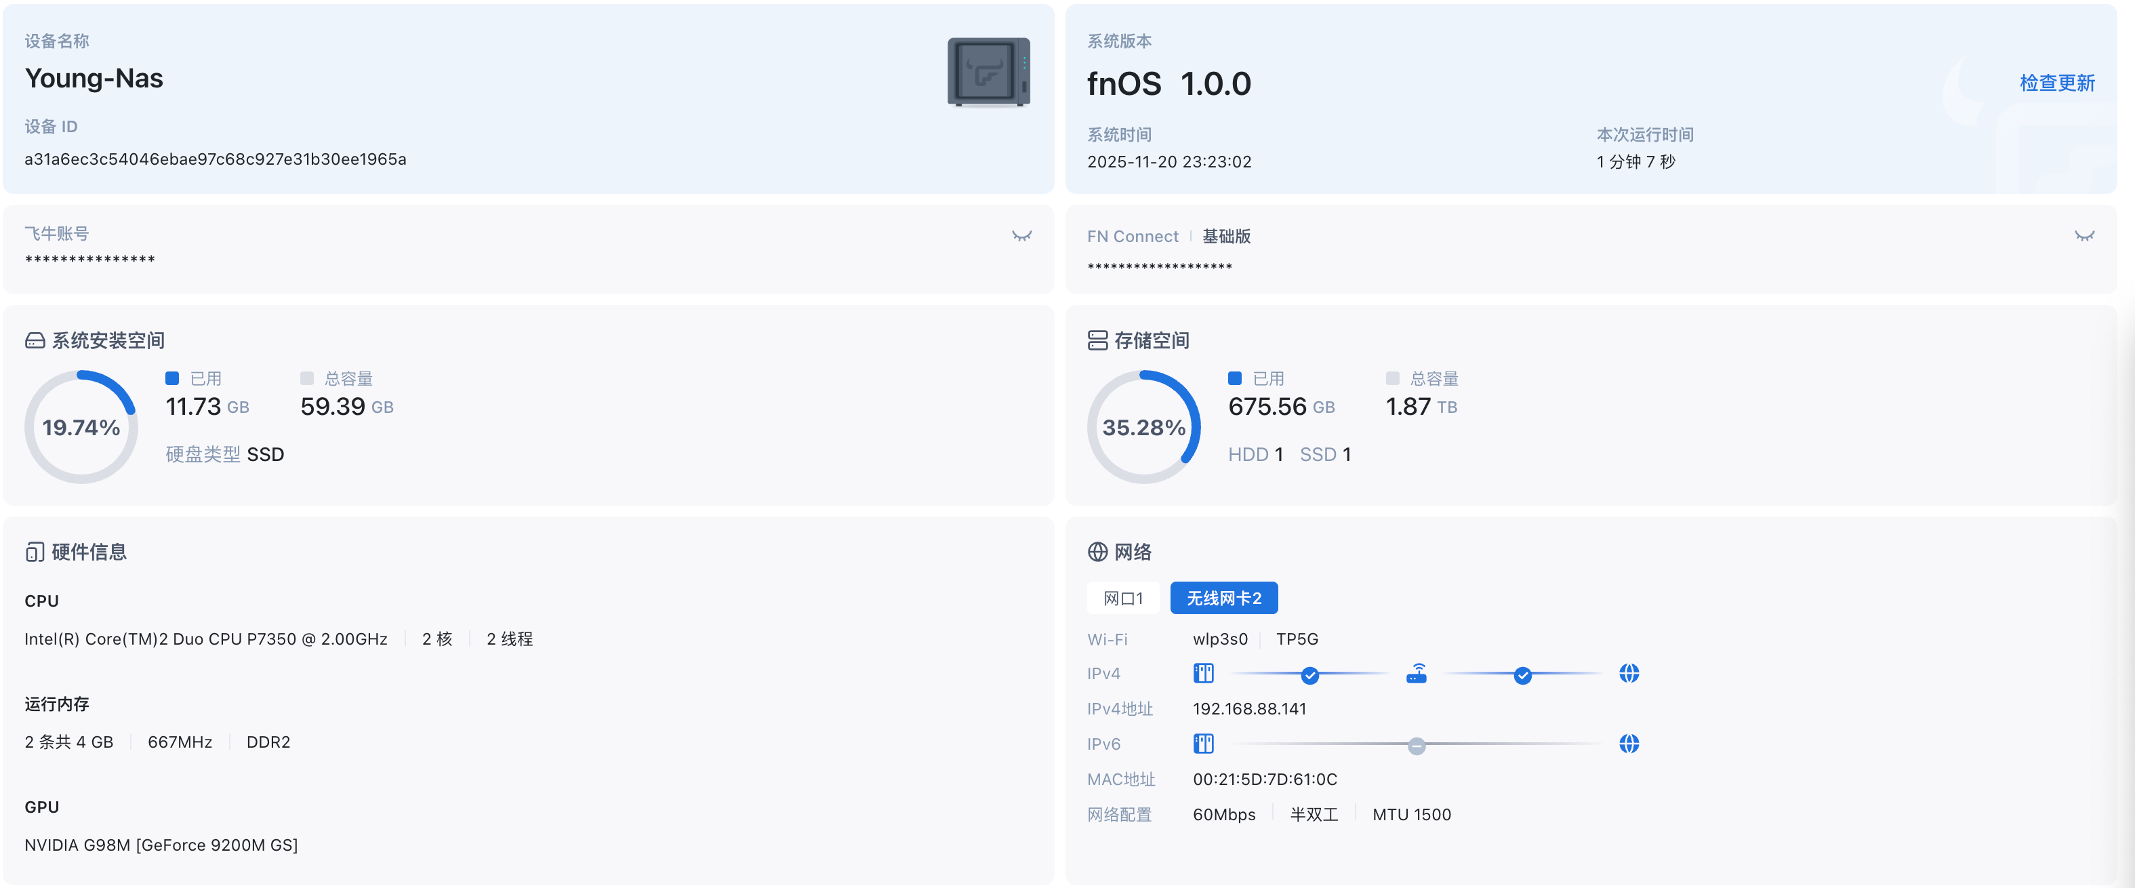Viewport: 2135px width, 888px height.
Task: Click the internet globe icon on IPv6 row
Action: coord(1629,744)
